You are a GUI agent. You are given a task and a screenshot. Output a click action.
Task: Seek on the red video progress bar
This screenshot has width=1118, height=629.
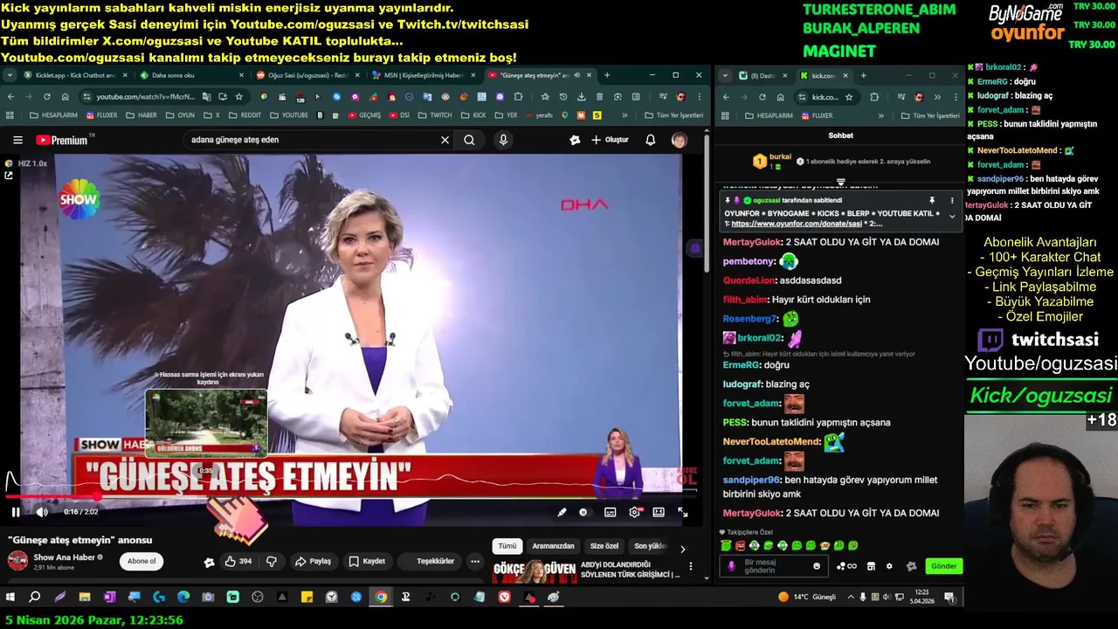(x=349, y=498)
